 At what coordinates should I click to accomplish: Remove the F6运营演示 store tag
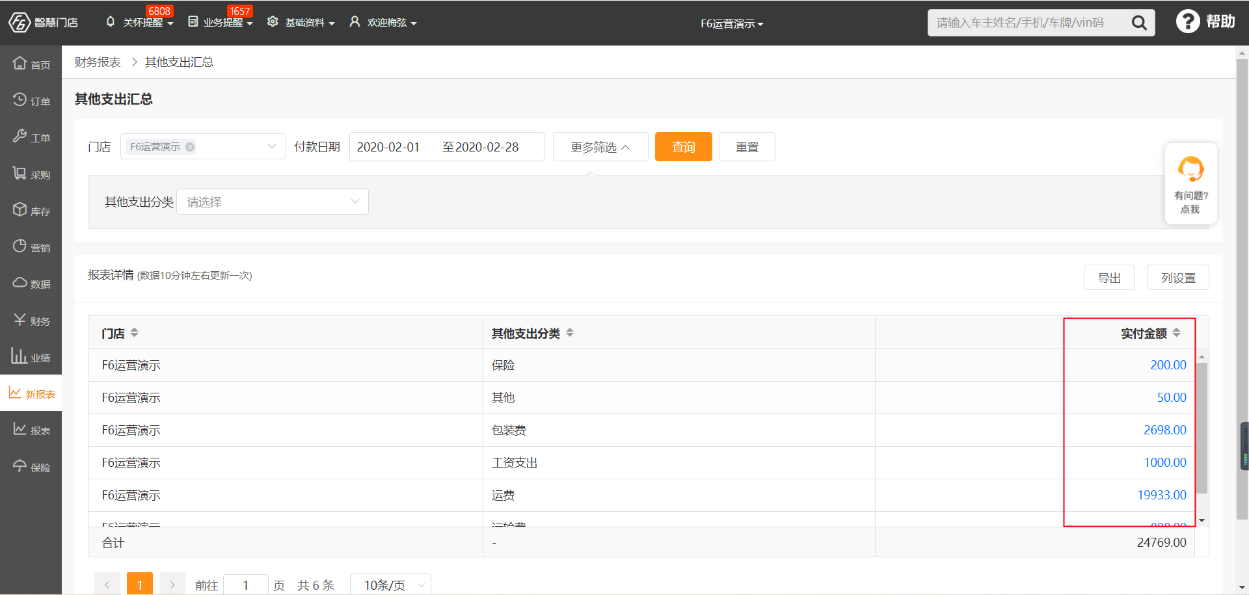coord(190,147)
